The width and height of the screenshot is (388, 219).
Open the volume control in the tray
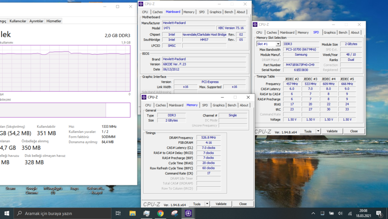pyautogui.click(x=341, y=213)
